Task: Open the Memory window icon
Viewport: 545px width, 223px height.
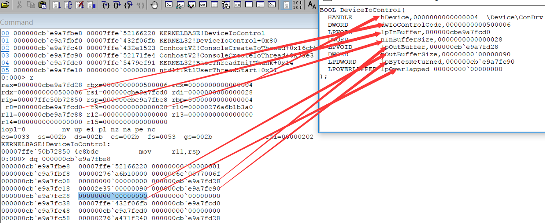Action: (214, 5)
